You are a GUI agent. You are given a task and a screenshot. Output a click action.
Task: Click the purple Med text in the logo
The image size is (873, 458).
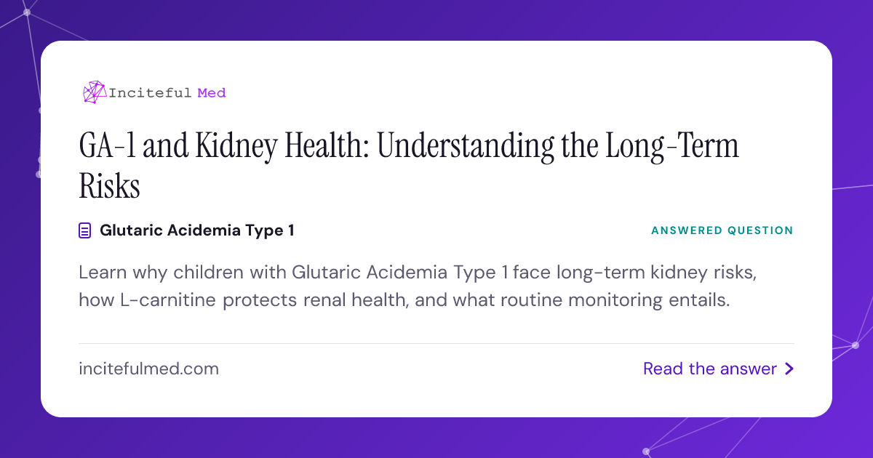click(212, 92)
